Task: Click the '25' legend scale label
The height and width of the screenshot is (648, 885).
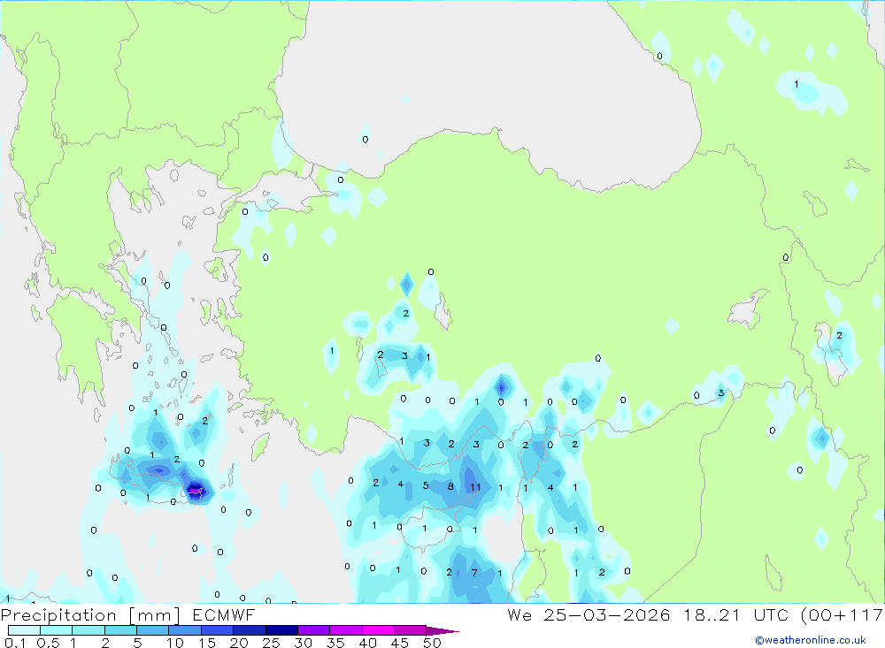Action: (272, 643)
